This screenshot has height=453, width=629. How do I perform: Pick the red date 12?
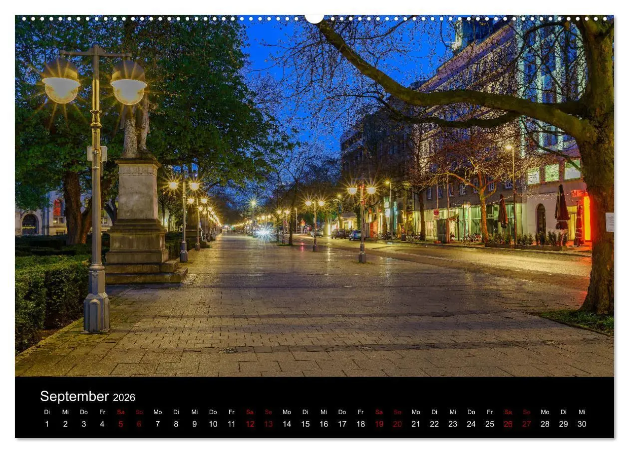[250, 424]
